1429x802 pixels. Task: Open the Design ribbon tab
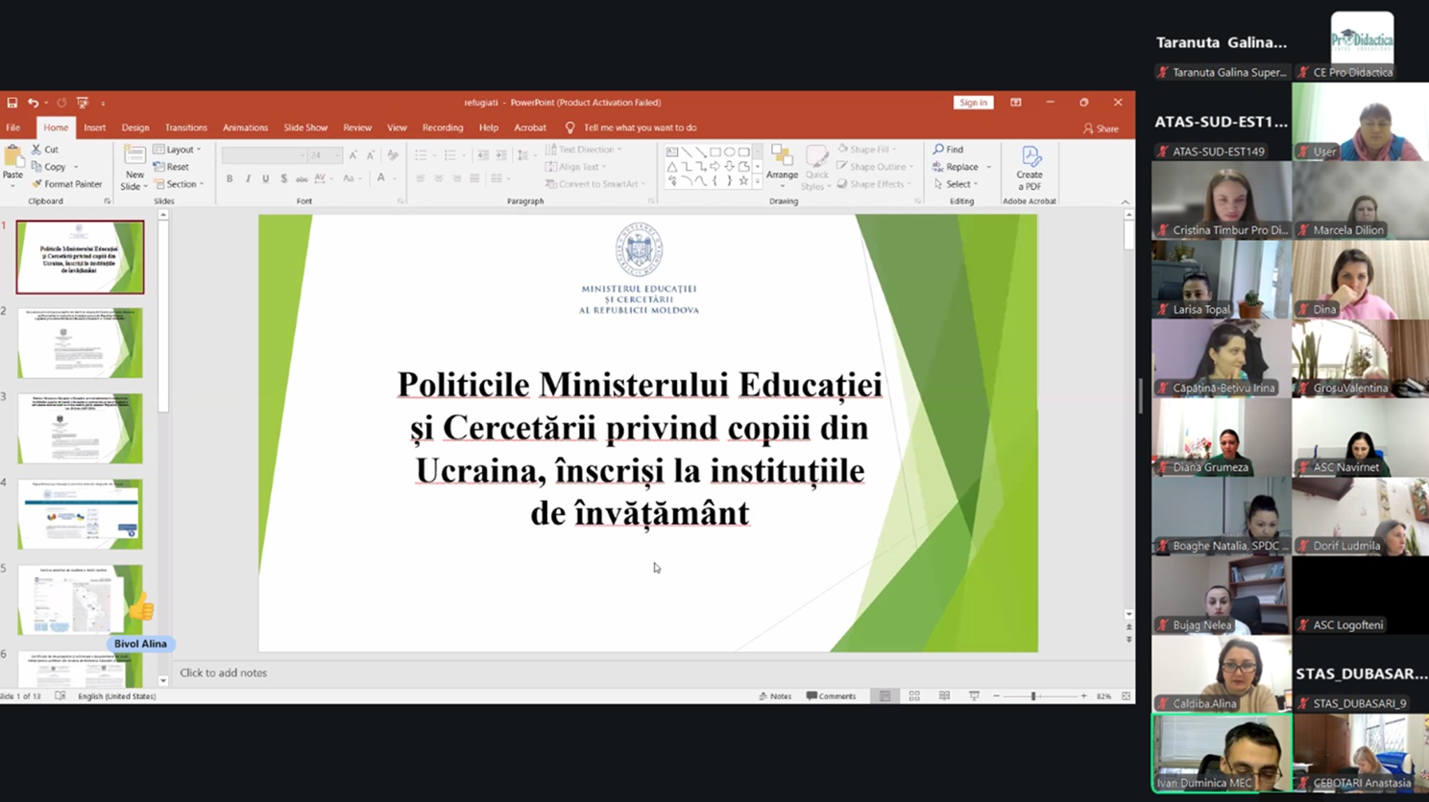135,128
